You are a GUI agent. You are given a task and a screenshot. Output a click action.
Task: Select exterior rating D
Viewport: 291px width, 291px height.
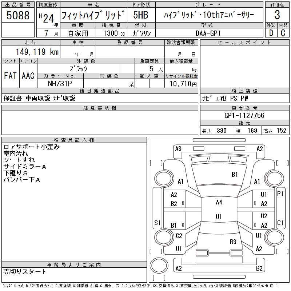click(x=271, y=33)
